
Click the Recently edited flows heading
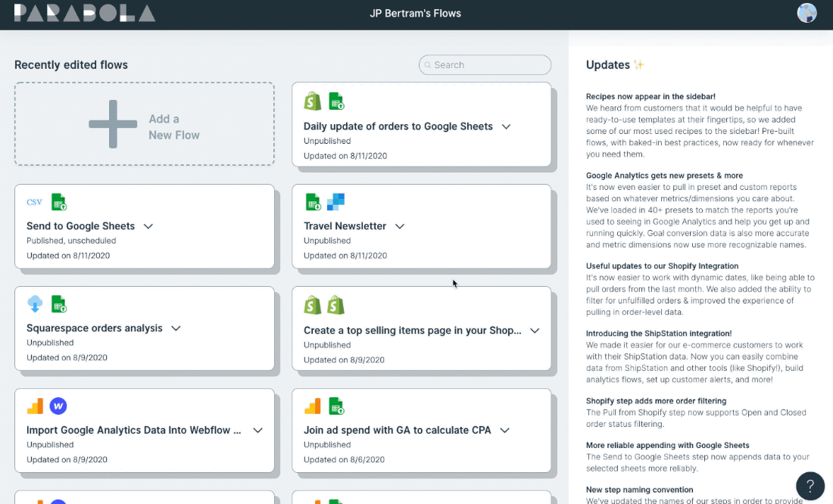pyautogui.click(x=71, y=65)
